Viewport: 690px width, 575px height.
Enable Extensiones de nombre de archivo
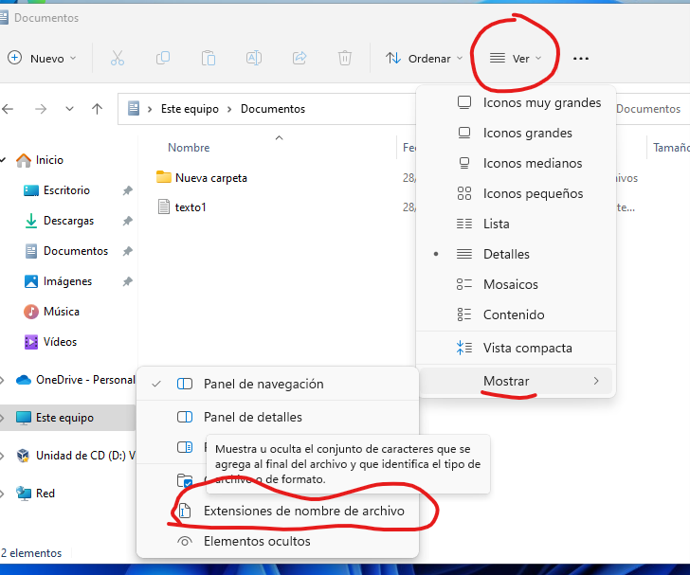pyautogui.click(x=303, y=511)
